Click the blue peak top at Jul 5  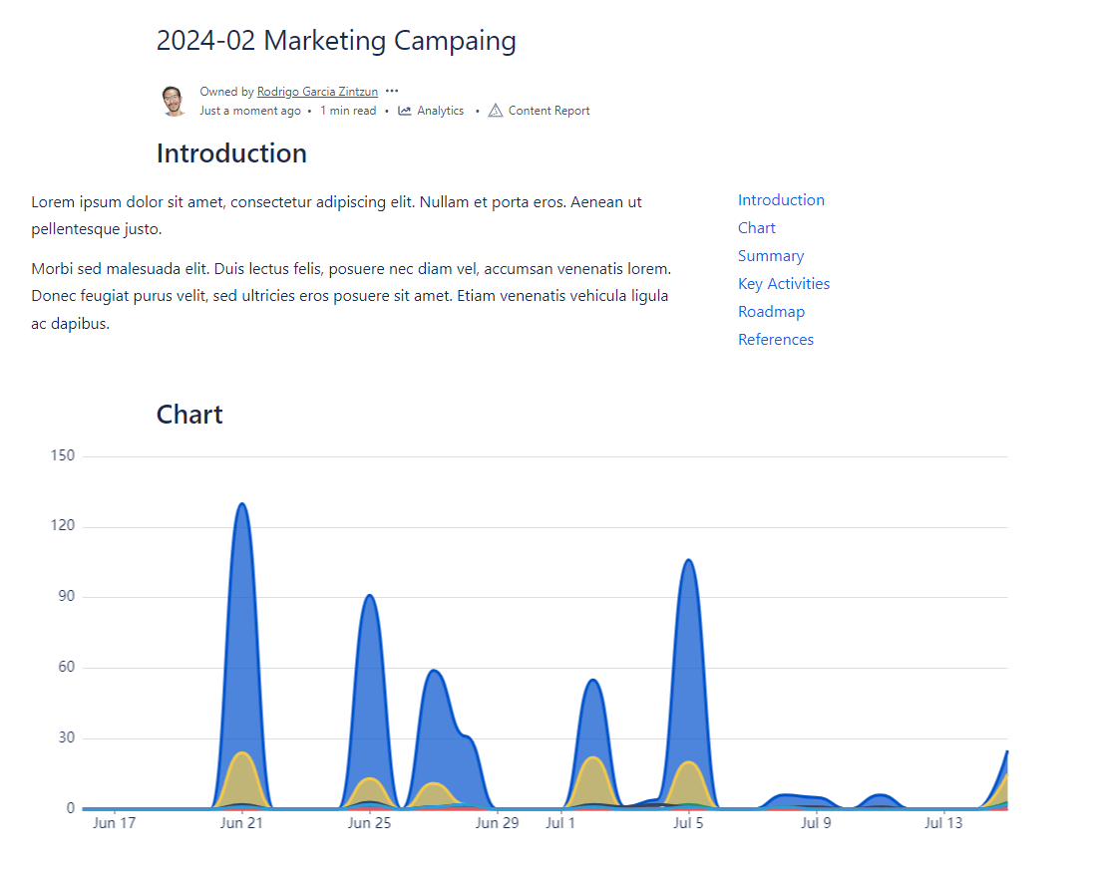(x=688, y=561)
